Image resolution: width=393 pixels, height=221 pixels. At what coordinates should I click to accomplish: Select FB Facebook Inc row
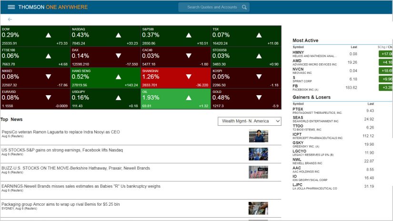pos(343,88)
